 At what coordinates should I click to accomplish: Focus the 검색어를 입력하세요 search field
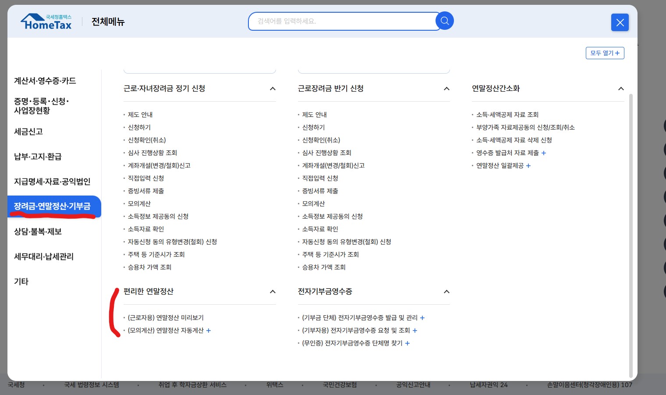coord(344,21)
